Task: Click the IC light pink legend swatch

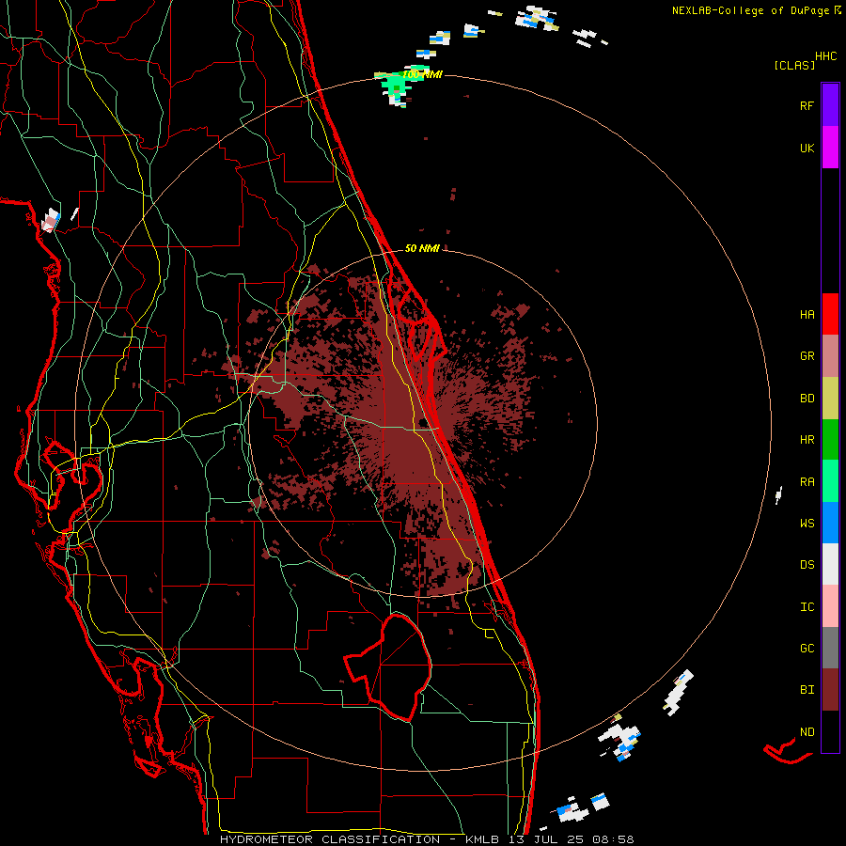Action: [x=830, y=606]
